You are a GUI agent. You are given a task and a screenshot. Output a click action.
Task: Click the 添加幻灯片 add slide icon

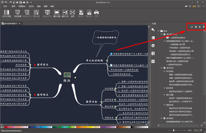27,14
